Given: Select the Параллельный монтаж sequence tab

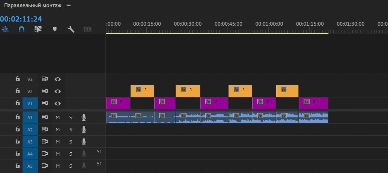Looking at the screenshot, I should point(33,6).
